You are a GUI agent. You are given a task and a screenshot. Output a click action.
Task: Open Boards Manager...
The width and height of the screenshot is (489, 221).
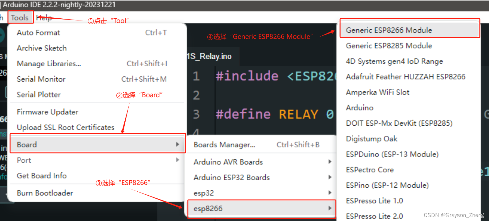pos(261,145)
